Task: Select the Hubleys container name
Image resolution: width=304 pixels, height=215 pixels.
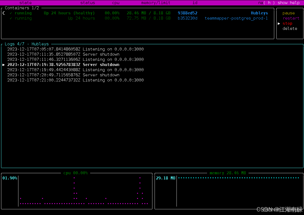Action: 259,13
